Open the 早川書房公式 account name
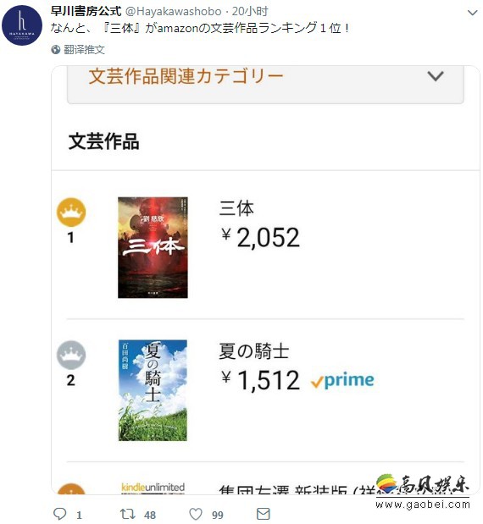Image resolution: width=483 pixels, height=524 pixels. pyautogui.click(x=86, y=11)
